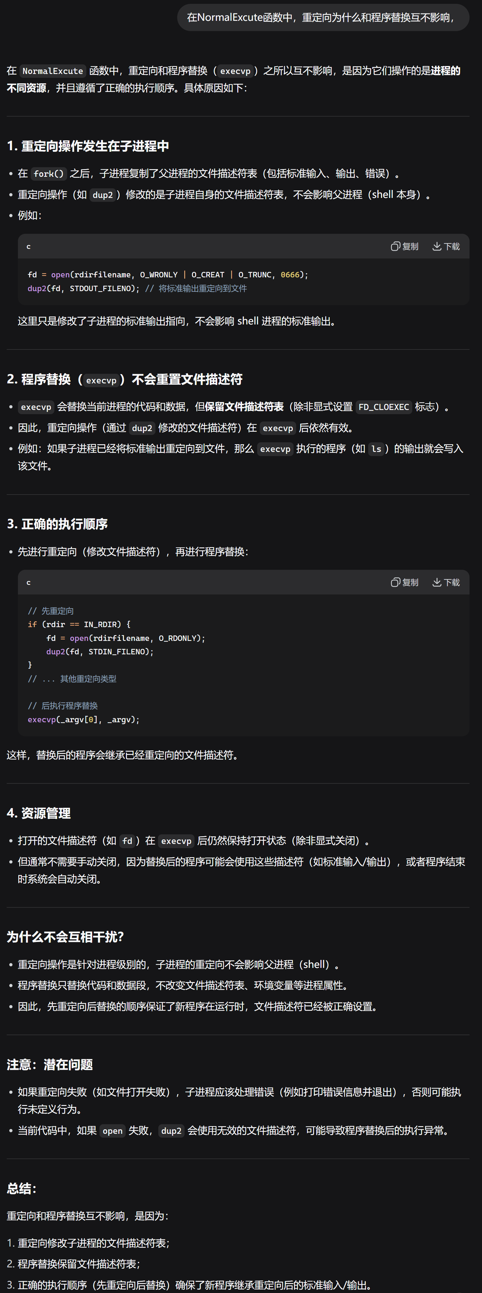Click heading '4. 资源管理'
The image size is (482, 1293).
coord(39,814)
